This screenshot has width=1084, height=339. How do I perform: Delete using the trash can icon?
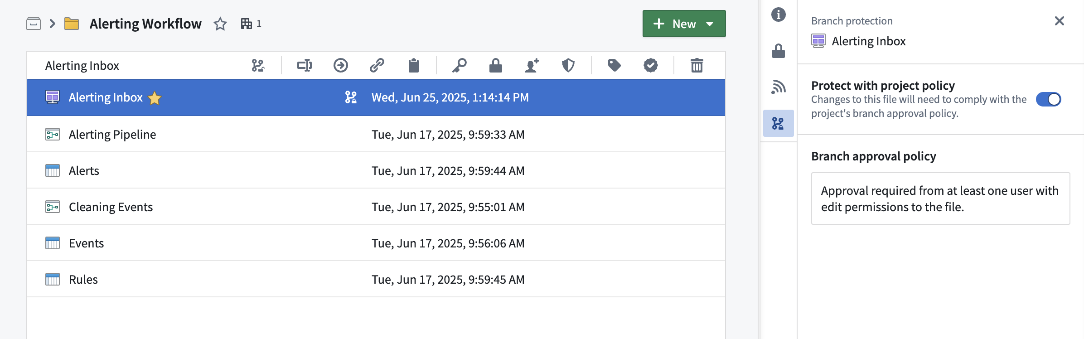pyautogui.click(x=697, y=66)
